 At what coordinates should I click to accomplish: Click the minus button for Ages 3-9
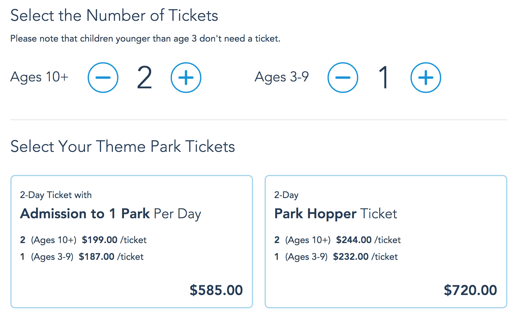343,78
